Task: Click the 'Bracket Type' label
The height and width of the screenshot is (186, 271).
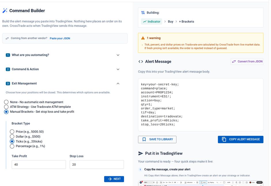Action: [x=21, y=123]
